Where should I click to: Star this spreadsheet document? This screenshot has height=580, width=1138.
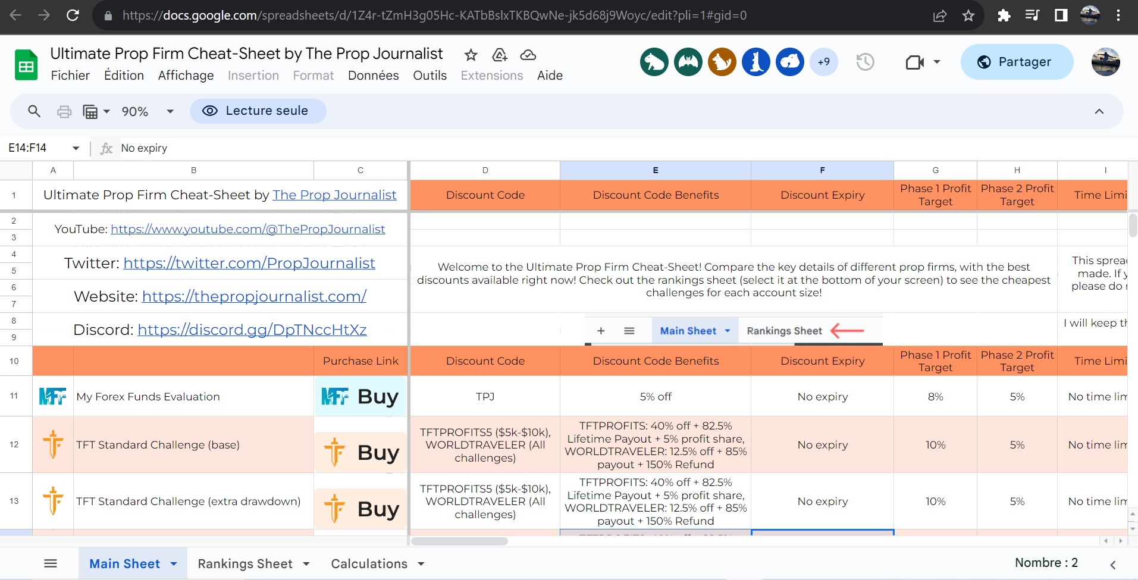[x=471, y=55]
